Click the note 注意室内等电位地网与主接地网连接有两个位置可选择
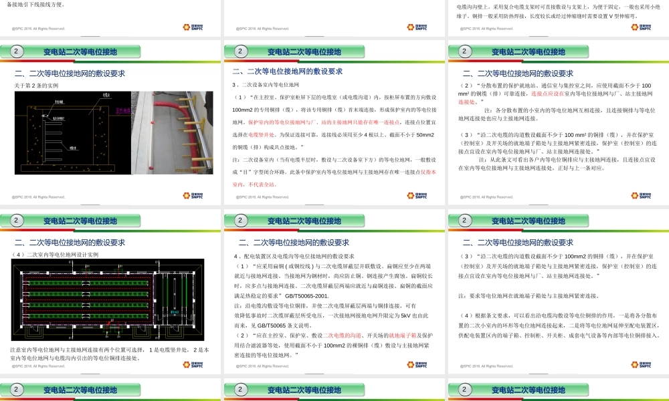Image resolution: width=669 pixels, height=401 pixels. point(109,354)
